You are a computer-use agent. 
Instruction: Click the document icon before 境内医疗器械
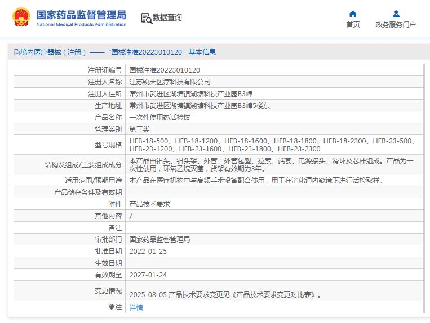pos(17,52)
